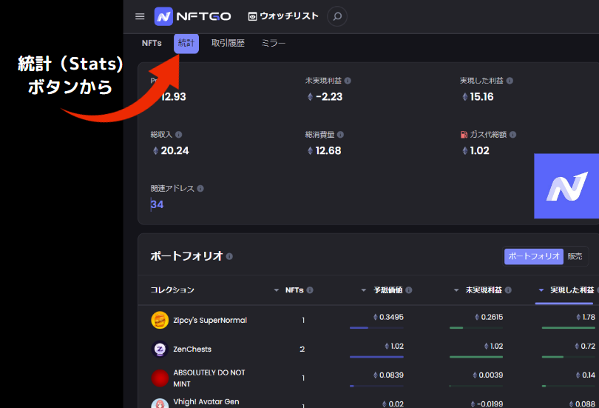This screenshot has height=408, width=599.
Task: Click the NFTGO logo
Action: pyautogui.click(x=192, y=16)
